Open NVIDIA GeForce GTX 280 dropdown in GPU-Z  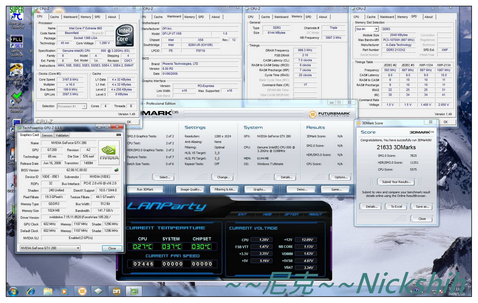point(78,248)
